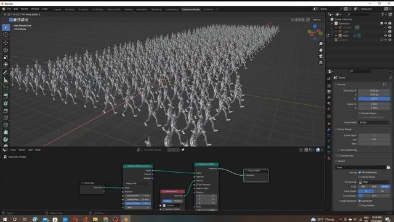
Task: Open Chrome from the Windows taskbar
Action: pyautogui.click(x=105, y=220)
